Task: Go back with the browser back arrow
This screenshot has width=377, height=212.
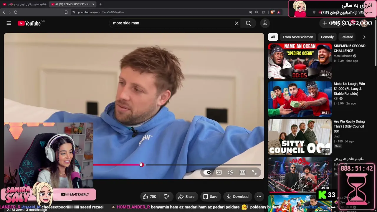Action: tap(4, 12)
